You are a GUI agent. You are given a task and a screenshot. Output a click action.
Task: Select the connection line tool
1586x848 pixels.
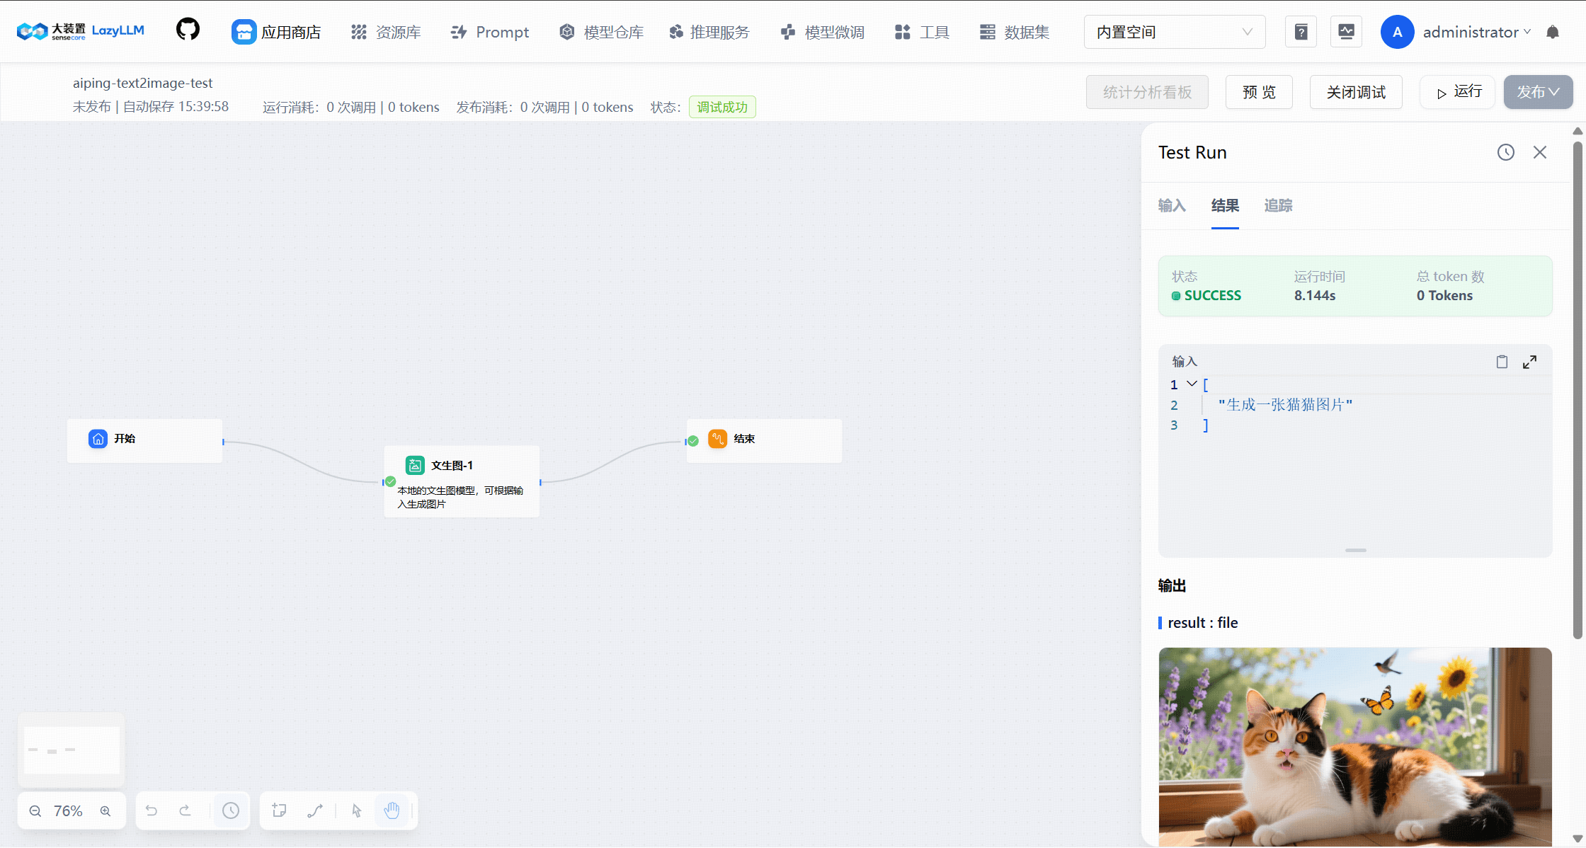coord(315,810)
